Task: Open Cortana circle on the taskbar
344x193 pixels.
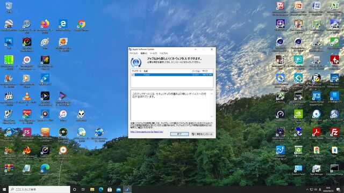Action: 74,189
